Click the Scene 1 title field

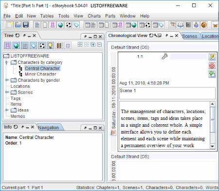tap(167, 93)
